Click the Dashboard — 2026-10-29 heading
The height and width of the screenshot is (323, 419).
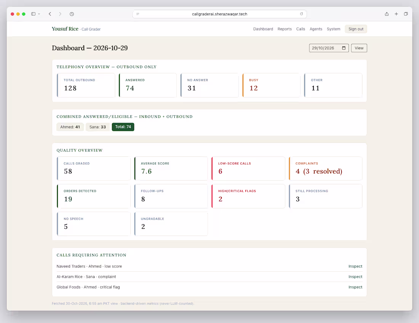coord(90,48)
